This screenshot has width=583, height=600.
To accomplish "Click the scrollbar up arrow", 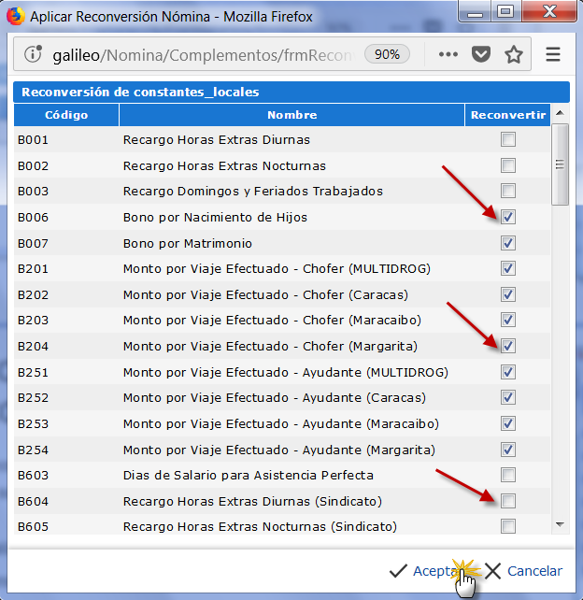I will pos(560,113).
